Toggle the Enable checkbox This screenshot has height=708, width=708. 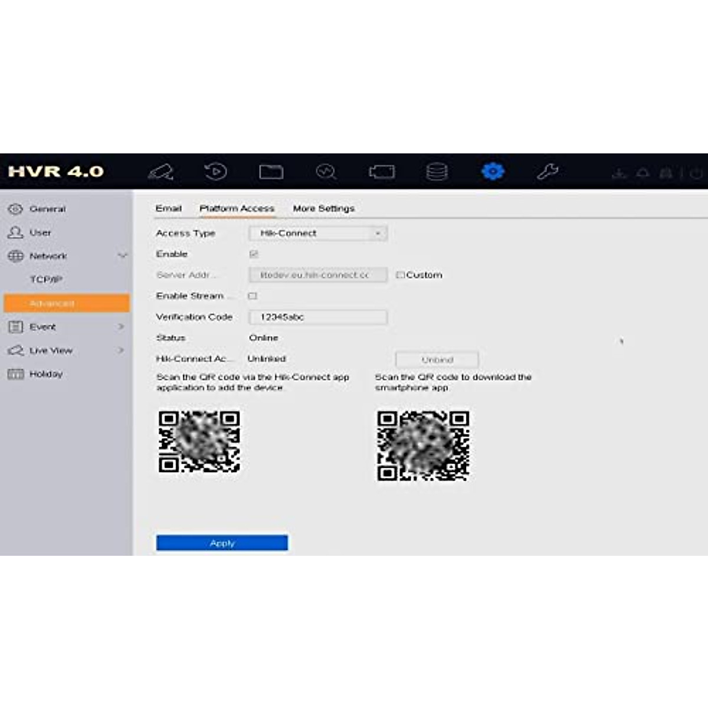[x=254, y=254]
